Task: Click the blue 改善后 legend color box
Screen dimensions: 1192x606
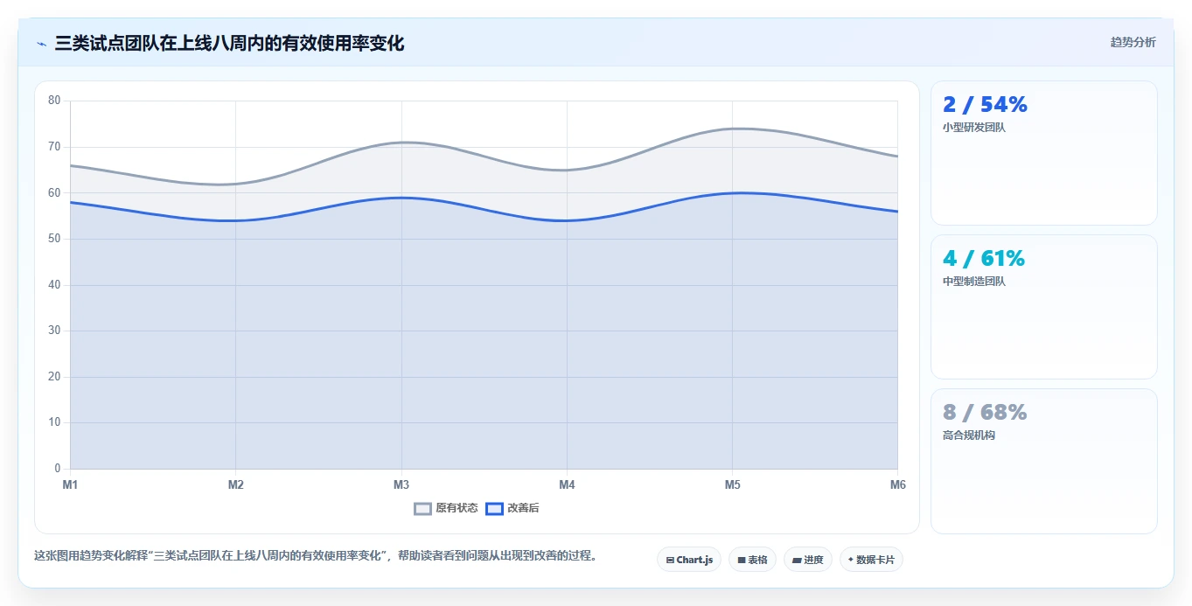Action: click(x=495, y=508)
